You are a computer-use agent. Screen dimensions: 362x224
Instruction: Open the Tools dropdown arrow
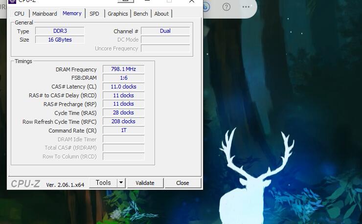[x=121, y=183]
